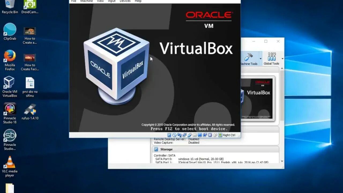Image resolution: width=343 pixels, height=193 pixels.
Task: Open the Devices menu
Action: pos(125,1)
